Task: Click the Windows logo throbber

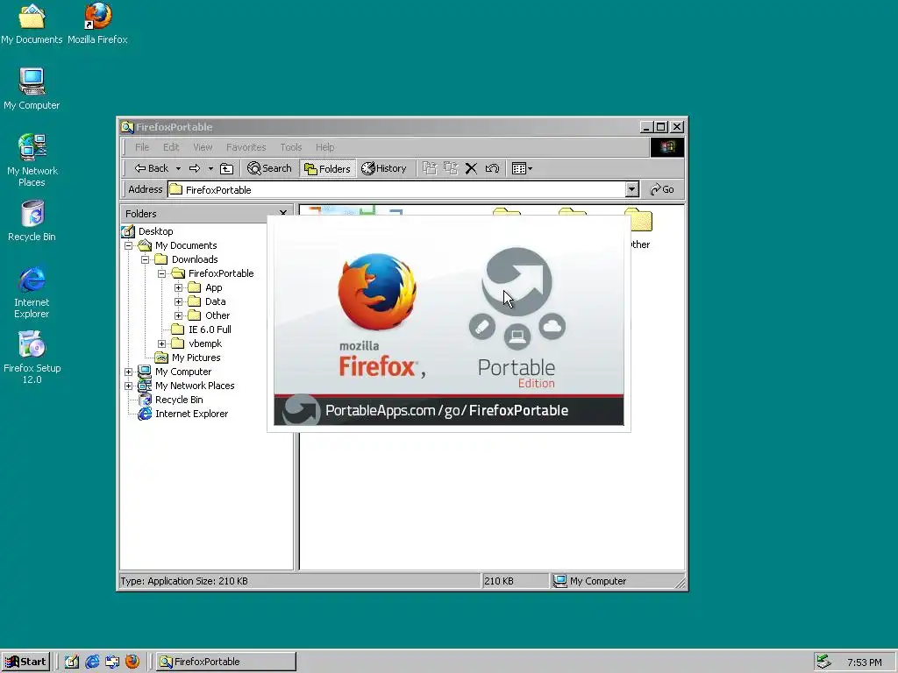Action: [666, 147]
